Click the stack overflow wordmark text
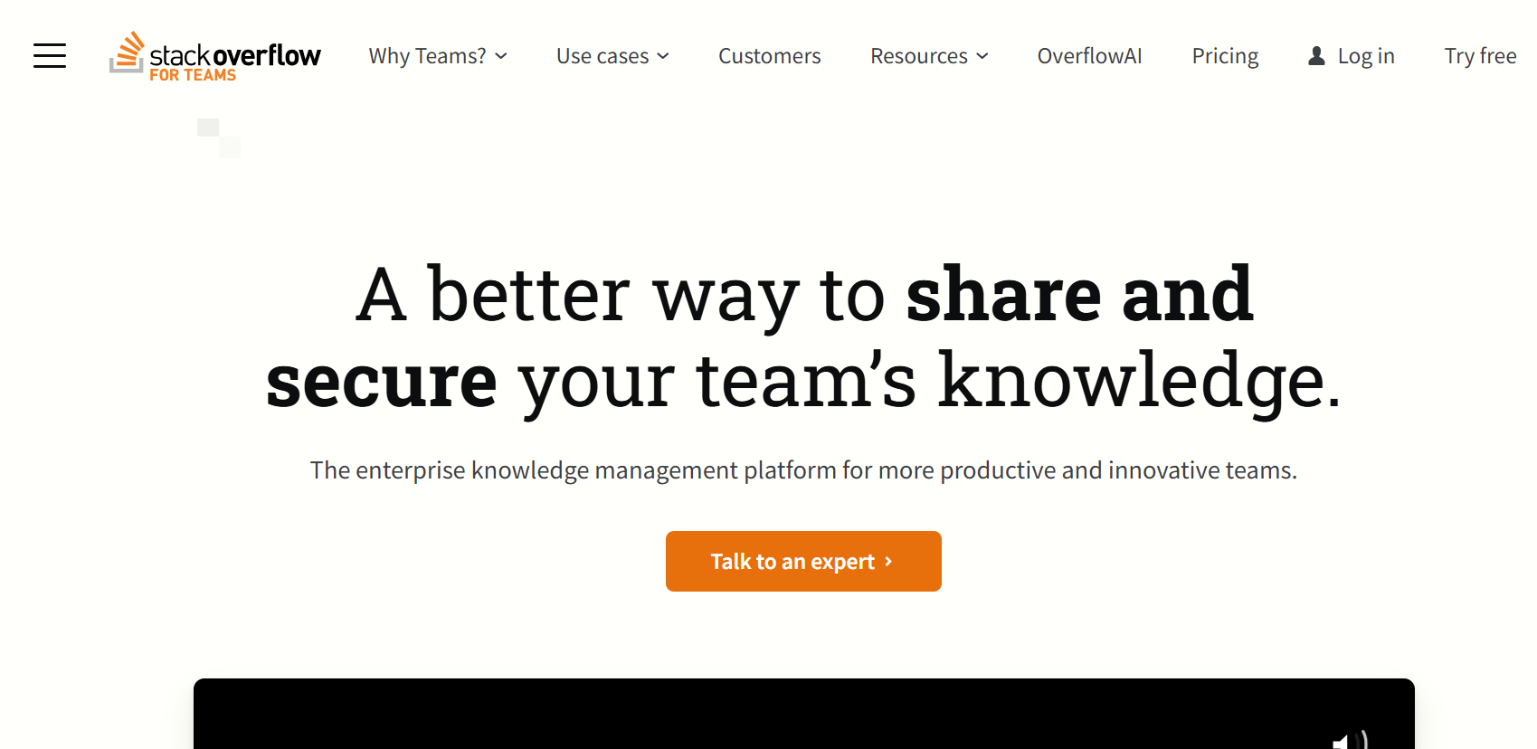 click(235, 54)
